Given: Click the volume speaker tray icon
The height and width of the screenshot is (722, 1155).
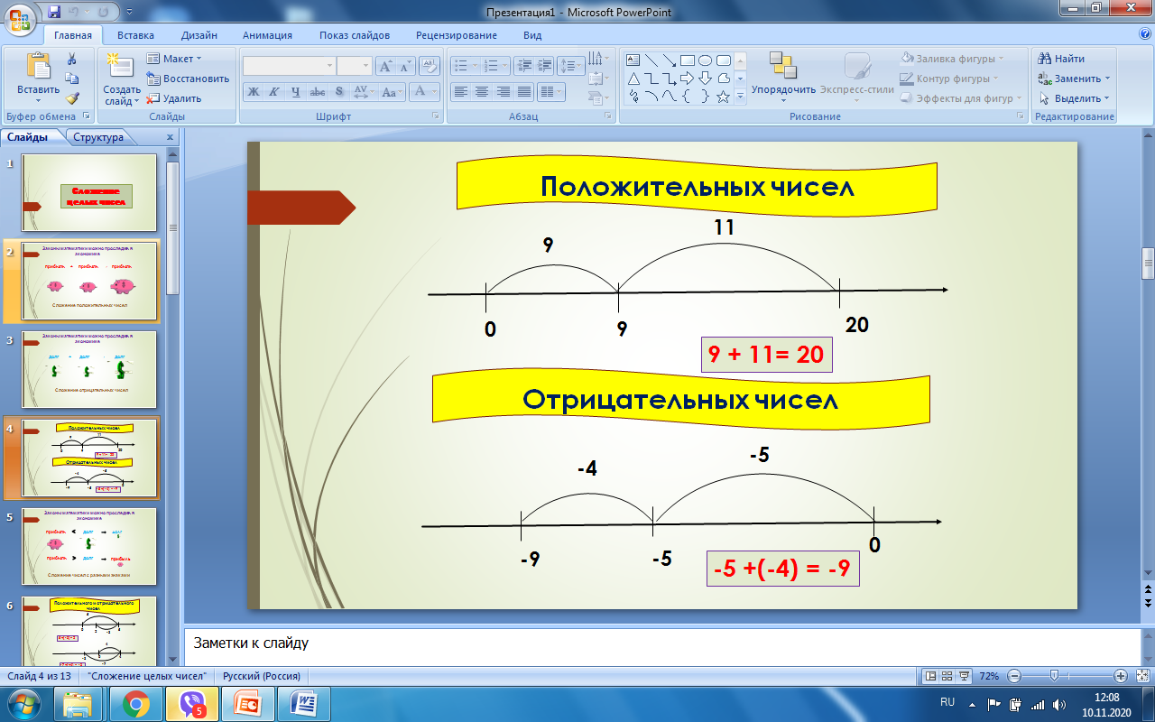Looking at the screenshot, I should pos(1058,704).
